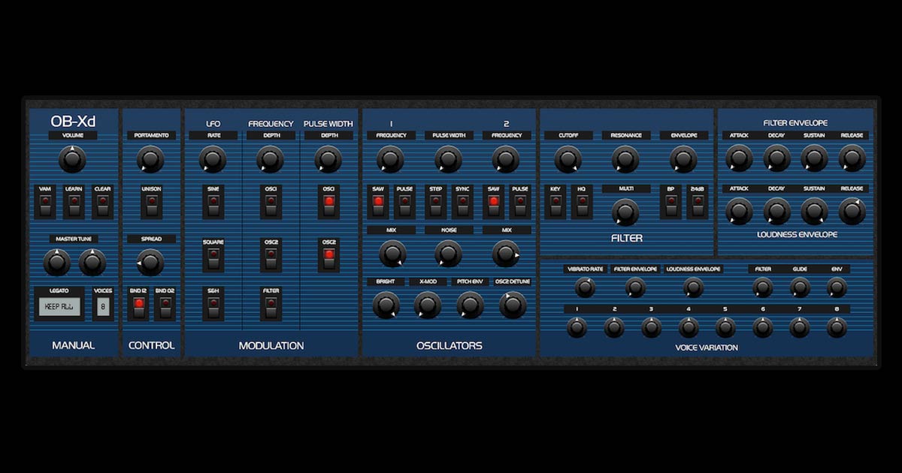Toggle the 24dB filter switch
The width and height of the screenshot is (902, 473).
[x=698, y=205]
